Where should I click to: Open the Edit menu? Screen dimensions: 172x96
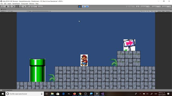tap(5, 4)
